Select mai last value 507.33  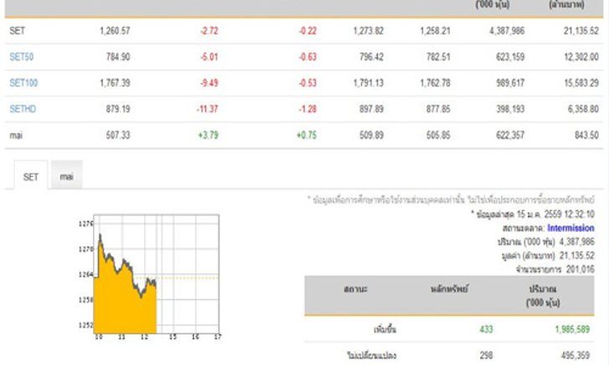tap(118, 136)
